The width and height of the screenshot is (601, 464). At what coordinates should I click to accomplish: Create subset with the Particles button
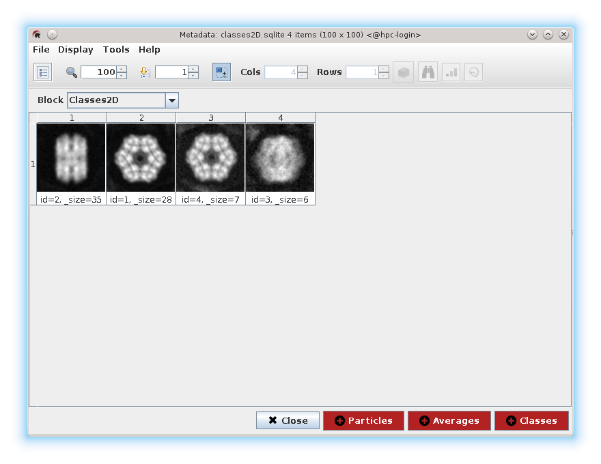click(x=363, y=420)
